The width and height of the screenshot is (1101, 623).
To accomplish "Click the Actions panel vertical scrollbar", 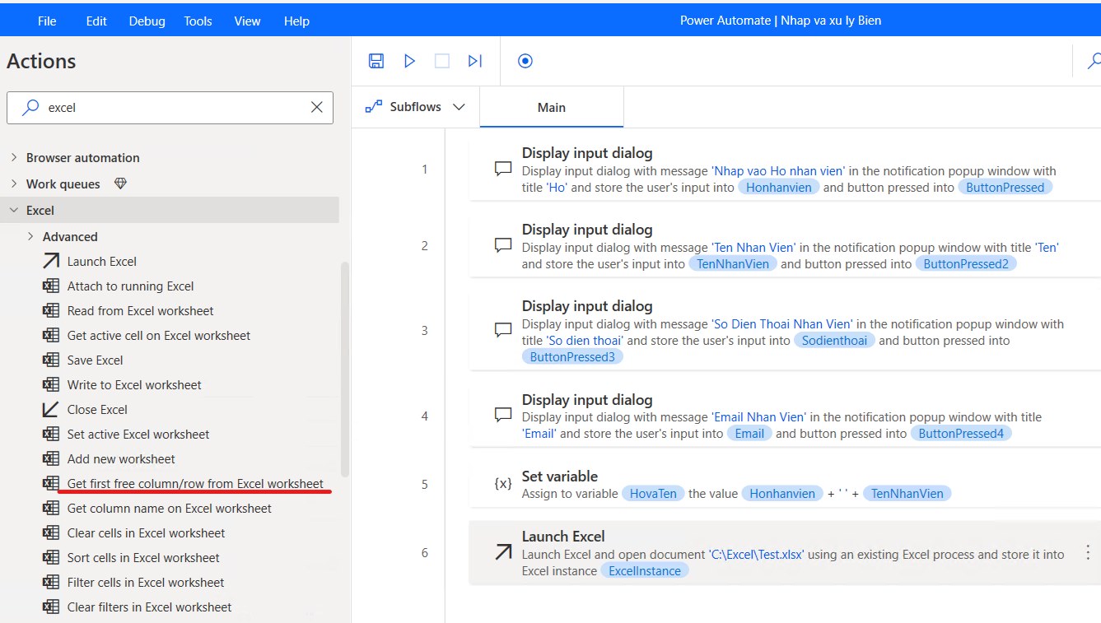I will 345,369.
